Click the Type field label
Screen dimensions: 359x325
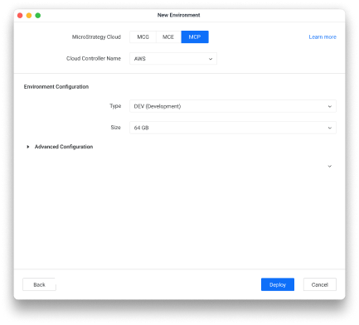coord(115,106)
